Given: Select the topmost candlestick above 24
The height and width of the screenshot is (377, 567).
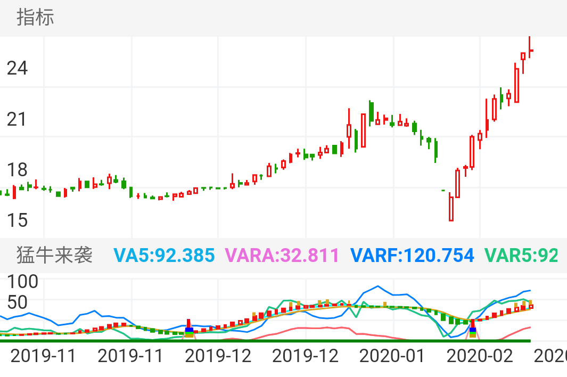Looking at the screenshot, I should pos(530,47).
